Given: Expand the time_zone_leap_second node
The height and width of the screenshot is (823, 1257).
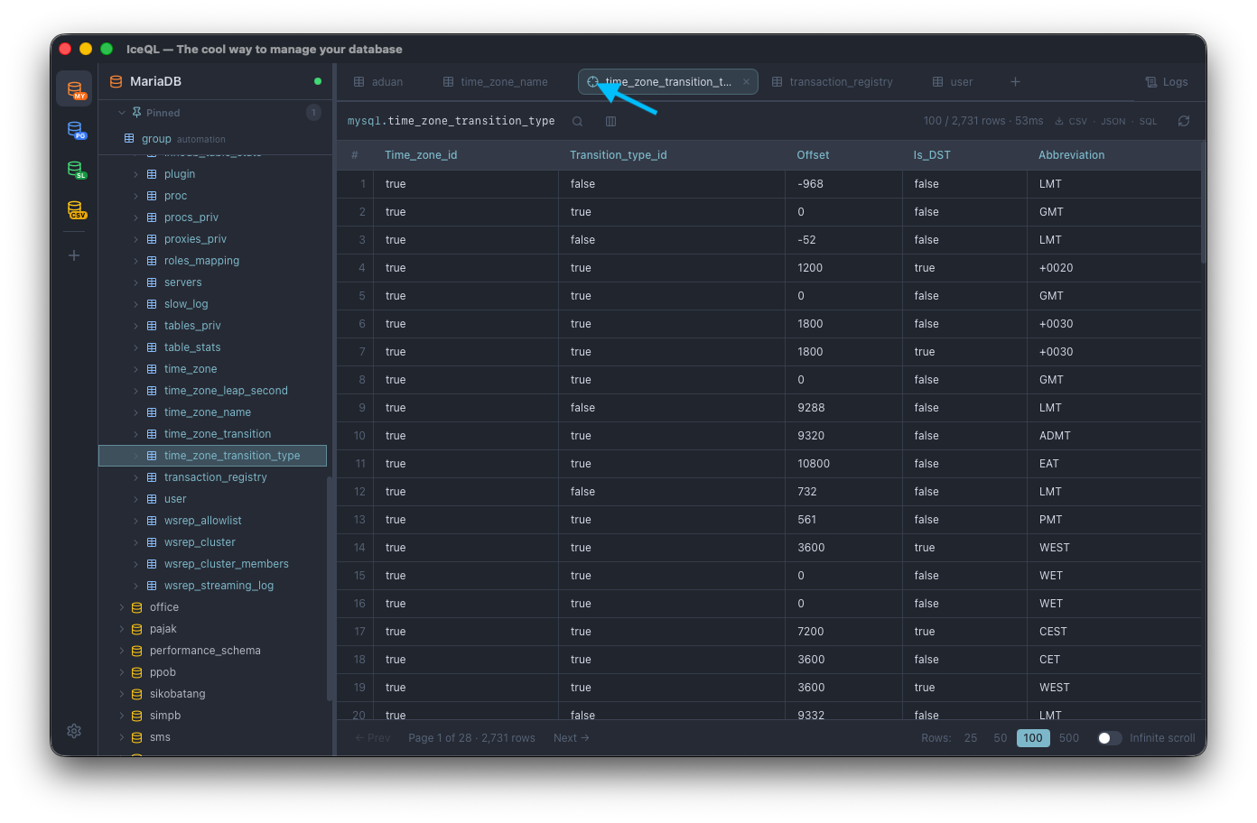Looking at the screenshot, I should 136,391.
